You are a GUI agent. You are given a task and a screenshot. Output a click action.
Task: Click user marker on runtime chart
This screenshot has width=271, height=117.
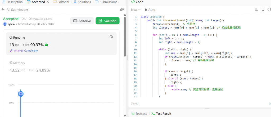[21, 94]
